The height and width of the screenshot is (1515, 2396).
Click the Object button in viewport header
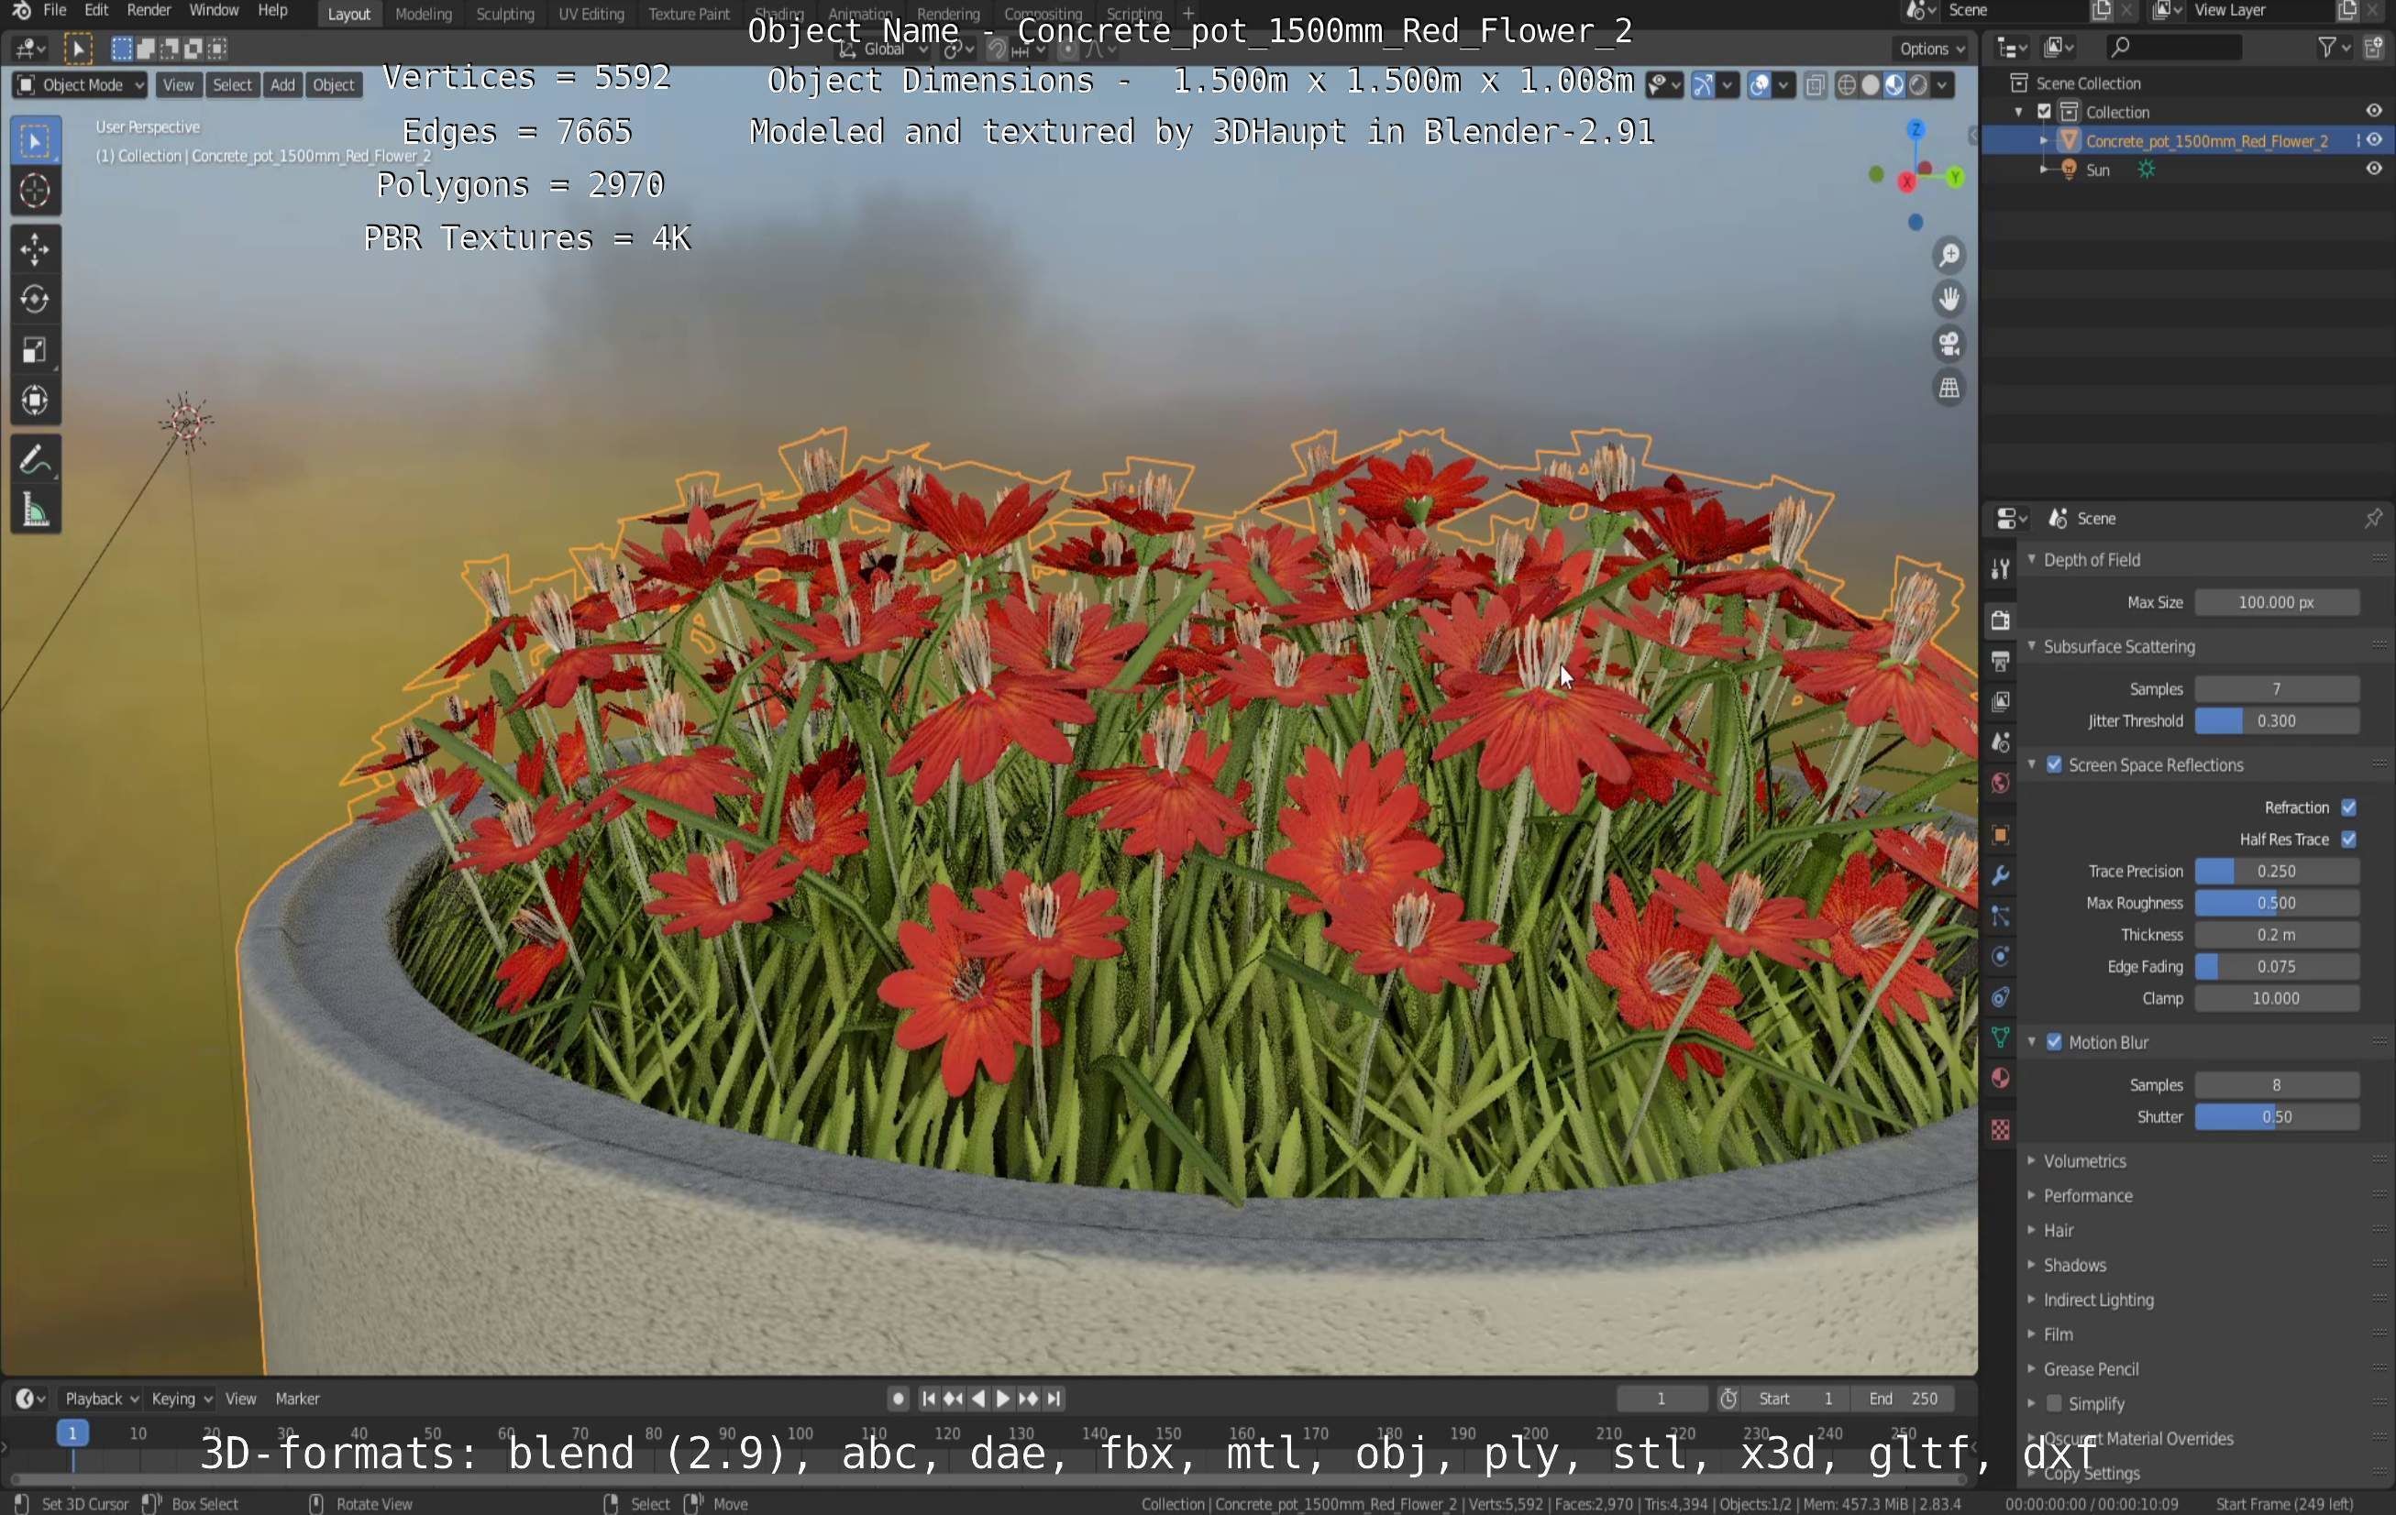pyautogui.click(x=334, y=85)
